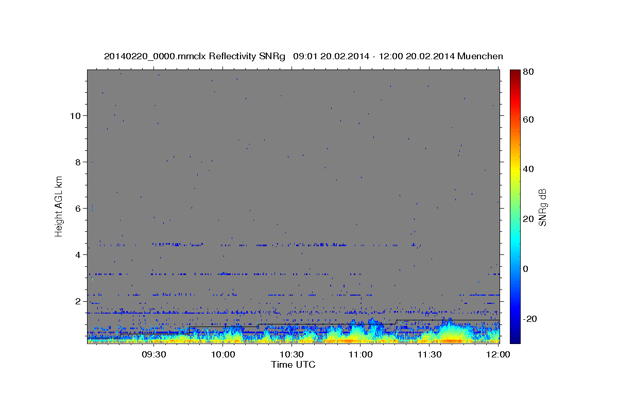The height and width of the screenshot is (412, 618).
Task: Select the 09:30 time tick label
Action: point(154,354)
